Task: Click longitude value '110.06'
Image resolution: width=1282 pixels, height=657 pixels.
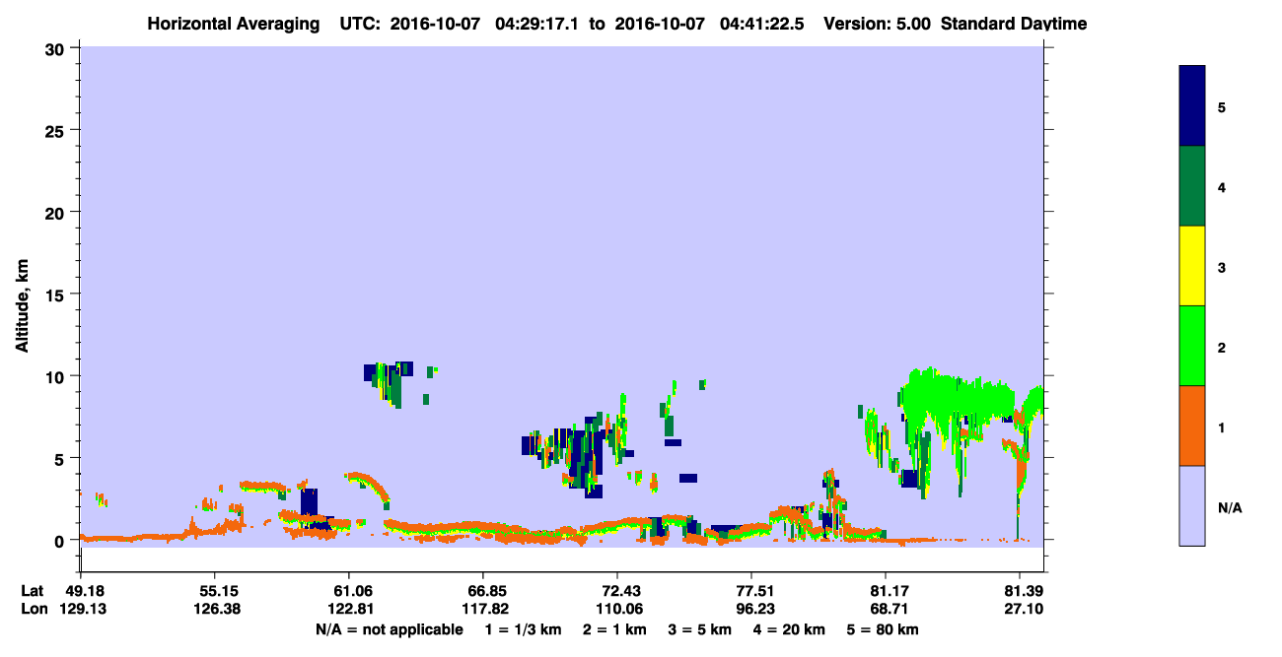Action: [617, 609]
